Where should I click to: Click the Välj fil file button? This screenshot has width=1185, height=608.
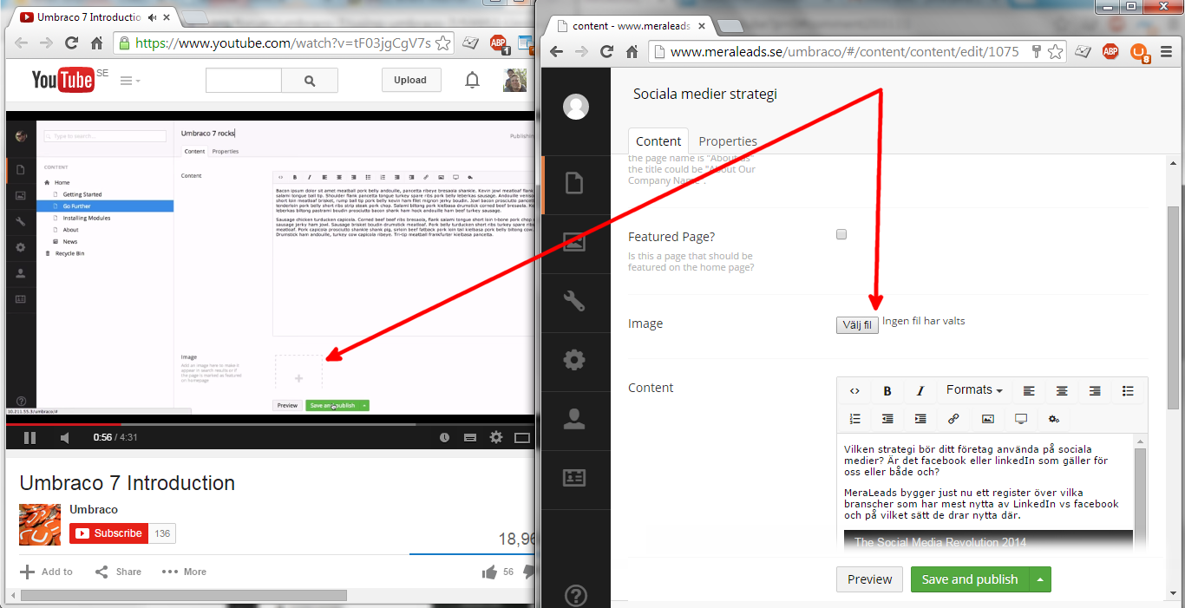coord(857,324)
